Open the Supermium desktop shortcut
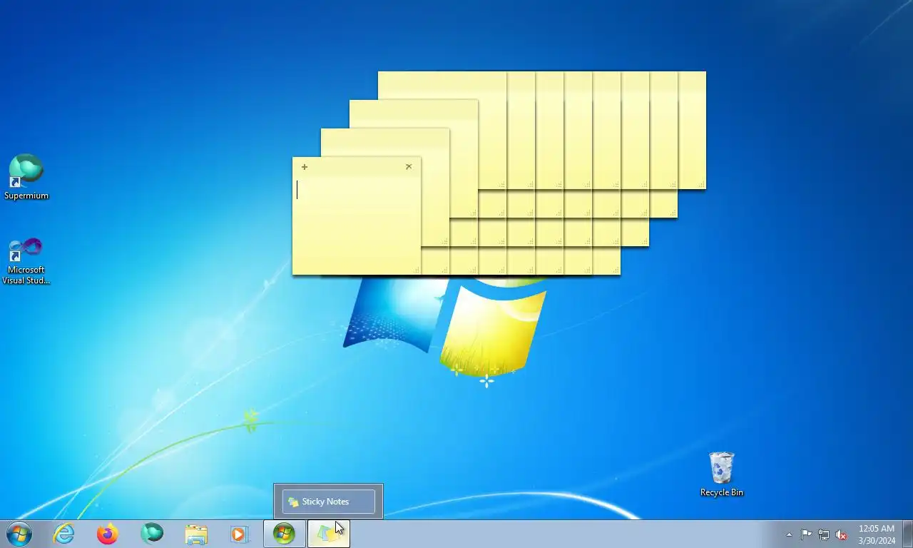The image size is (913, 548). click(x=26, y=177)
